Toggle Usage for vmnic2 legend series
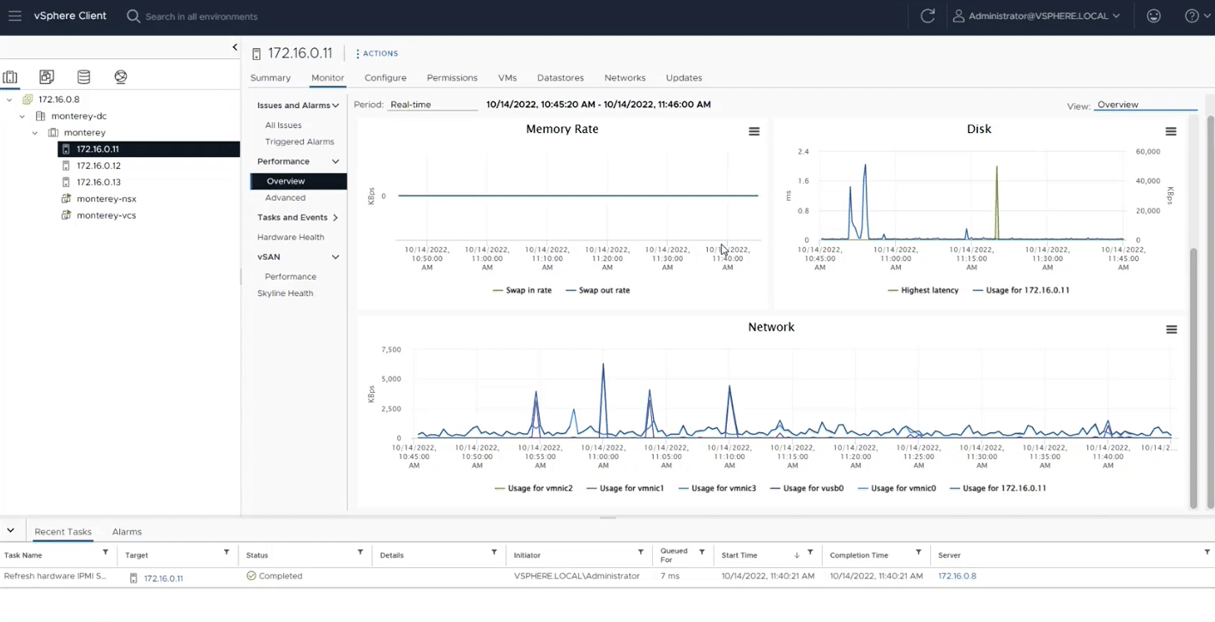The height and width of the screenshot is (622, 1215). (534, 488)
